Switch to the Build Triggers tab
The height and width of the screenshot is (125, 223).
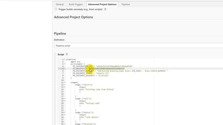76,5
